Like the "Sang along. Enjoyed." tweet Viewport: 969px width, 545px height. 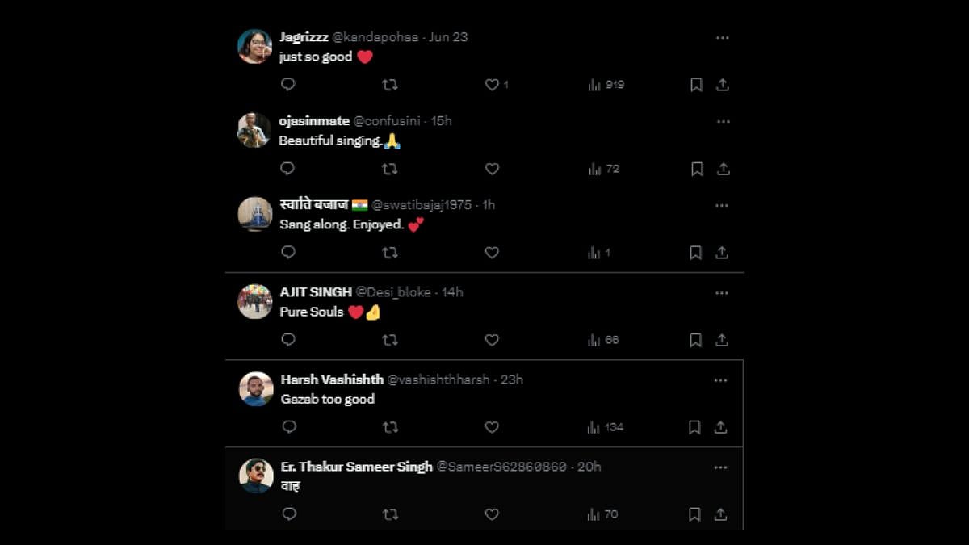pos(492,253)
